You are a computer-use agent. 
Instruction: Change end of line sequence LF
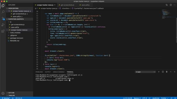[x=149, y=98]
